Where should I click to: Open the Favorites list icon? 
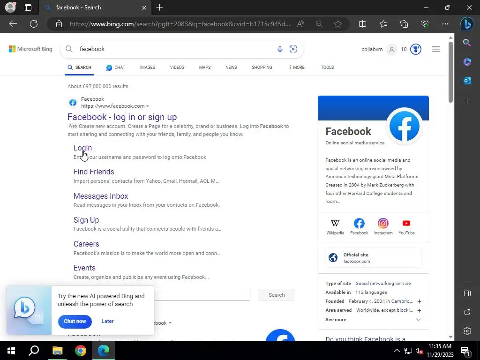coord(383,24)
